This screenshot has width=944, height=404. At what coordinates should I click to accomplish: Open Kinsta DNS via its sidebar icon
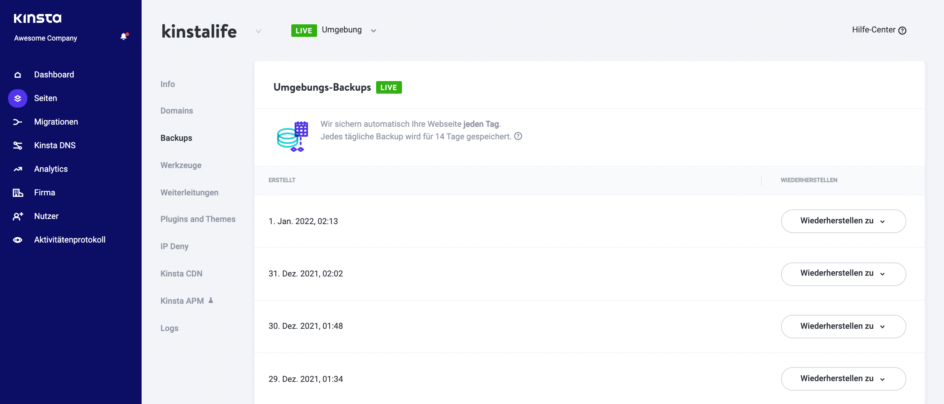coord(17,145)
